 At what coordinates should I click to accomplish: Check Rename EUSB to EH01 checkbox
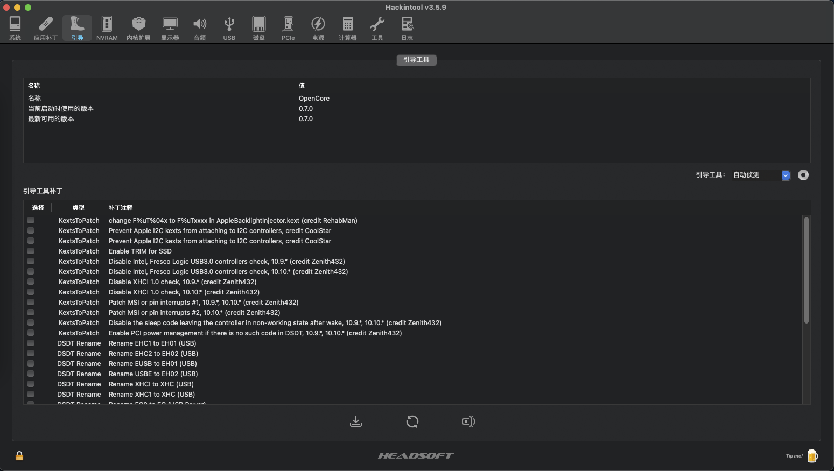(x=31, y=363)
